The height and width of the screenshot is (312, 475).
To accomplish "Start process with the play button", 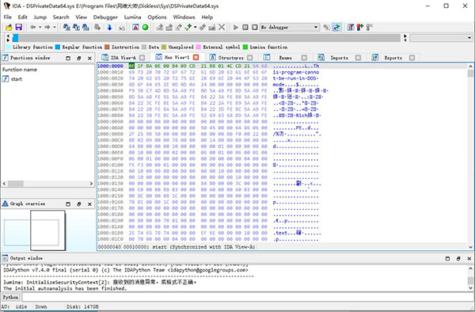I will [x=236, y=27].
